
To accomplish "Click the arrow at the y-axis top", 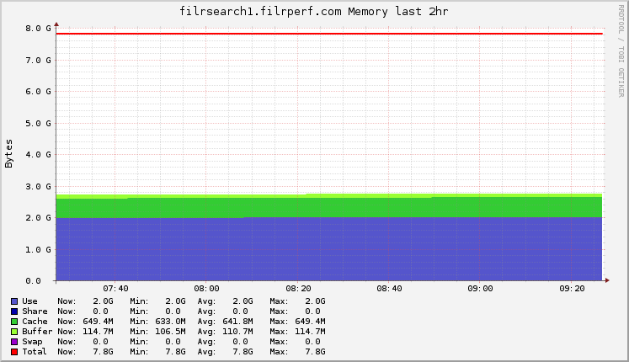I will tap(56, 25).
